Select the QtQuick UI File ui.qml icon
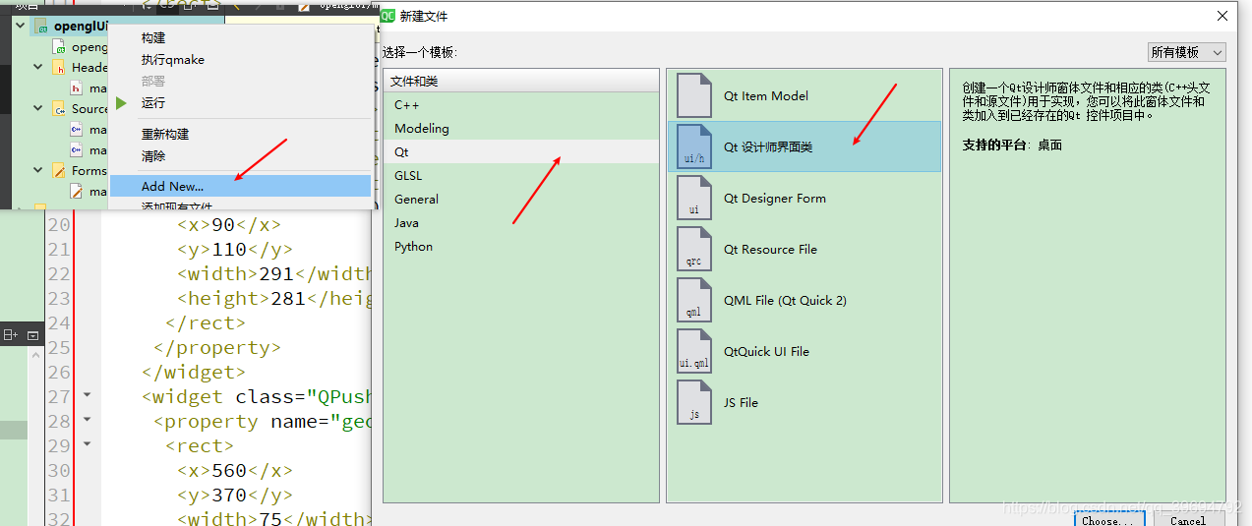The height and width of the screenshot is (526, 1252). tap(694, 351)
